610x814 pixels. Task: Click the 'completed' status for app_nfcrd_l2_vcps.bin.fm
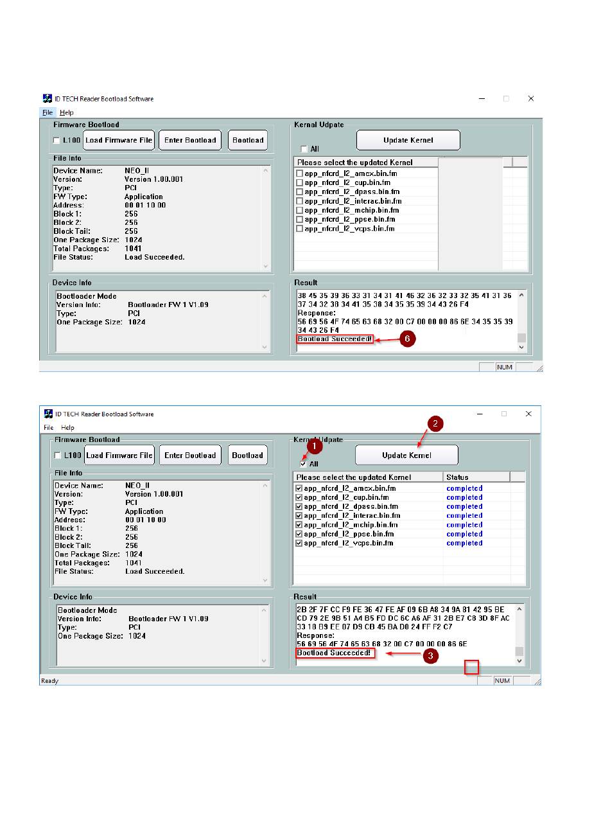(464, 543)
